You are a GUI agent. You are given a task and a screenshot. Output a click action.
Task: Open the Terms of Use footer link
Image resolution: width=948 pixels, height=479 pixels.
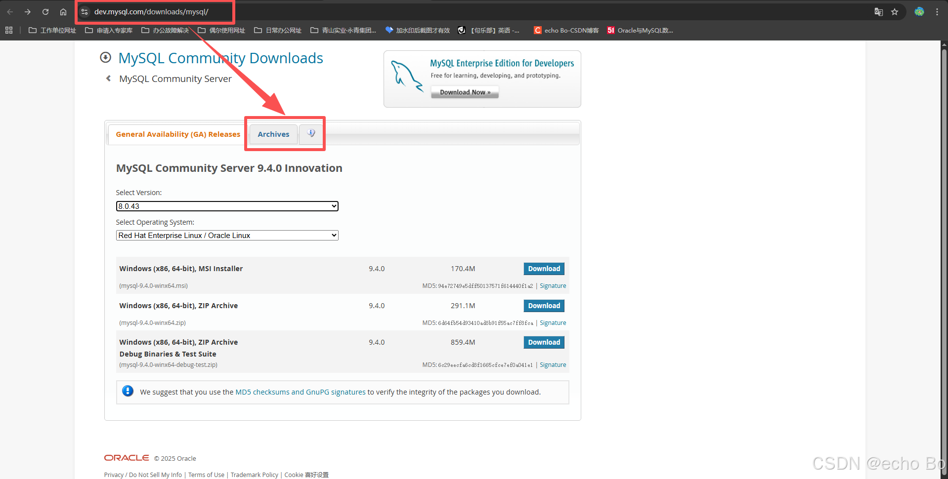click(x=206, y=475)
